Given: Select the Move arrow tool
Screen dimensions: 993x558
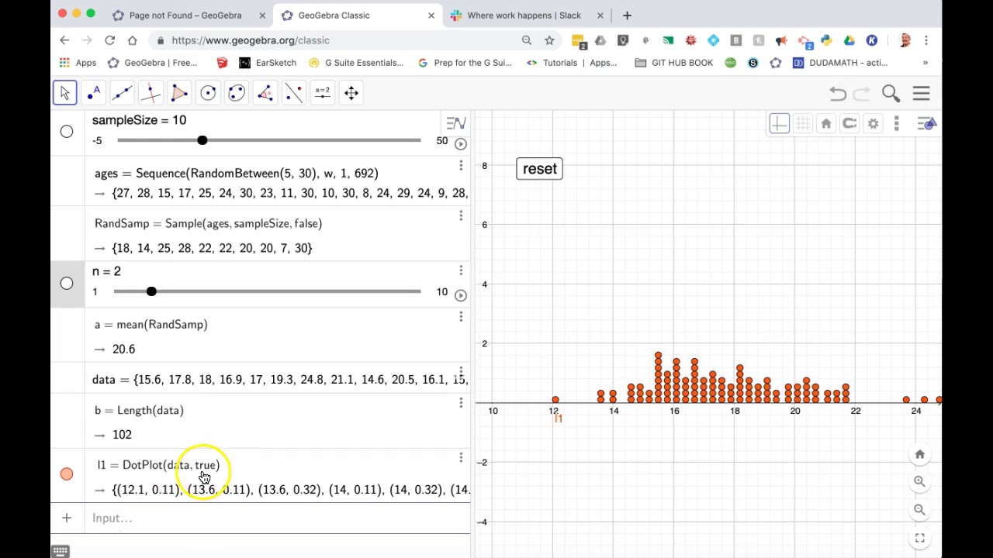Looking at the screenshot, I should (x=65, y=93).
